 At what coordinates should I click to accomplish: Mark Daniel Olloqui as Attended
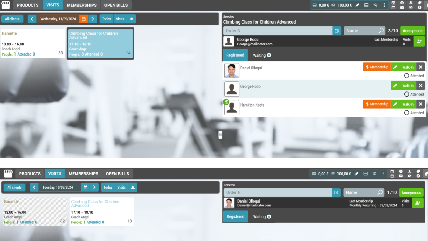pyautogui.click(x=407, y=76)
